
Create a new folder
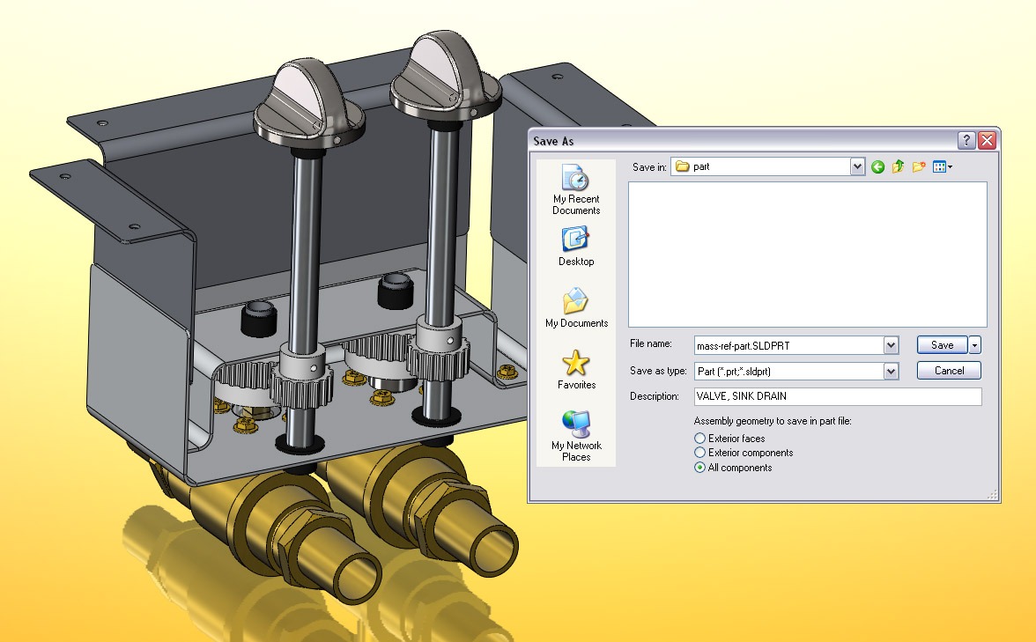coord(919,166)
